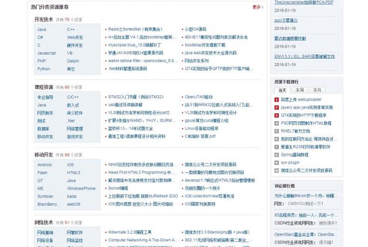The image size is (368, 247).
Task: Switch to the 当天 ranking tab
Action: point(282,90)
